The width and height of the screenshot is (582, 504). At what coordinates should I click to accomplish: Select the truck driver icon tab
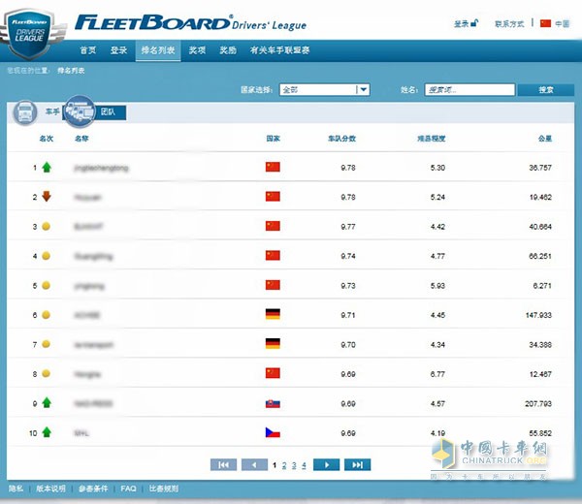click(26, 112)
